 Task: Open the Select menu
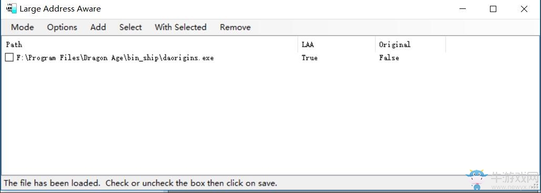click(x=130, y=27)
